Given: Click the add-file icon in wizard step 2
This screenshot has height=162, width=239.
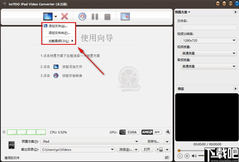Looking at the screenshot, I should pyautogui.click(x=56, y=67).
